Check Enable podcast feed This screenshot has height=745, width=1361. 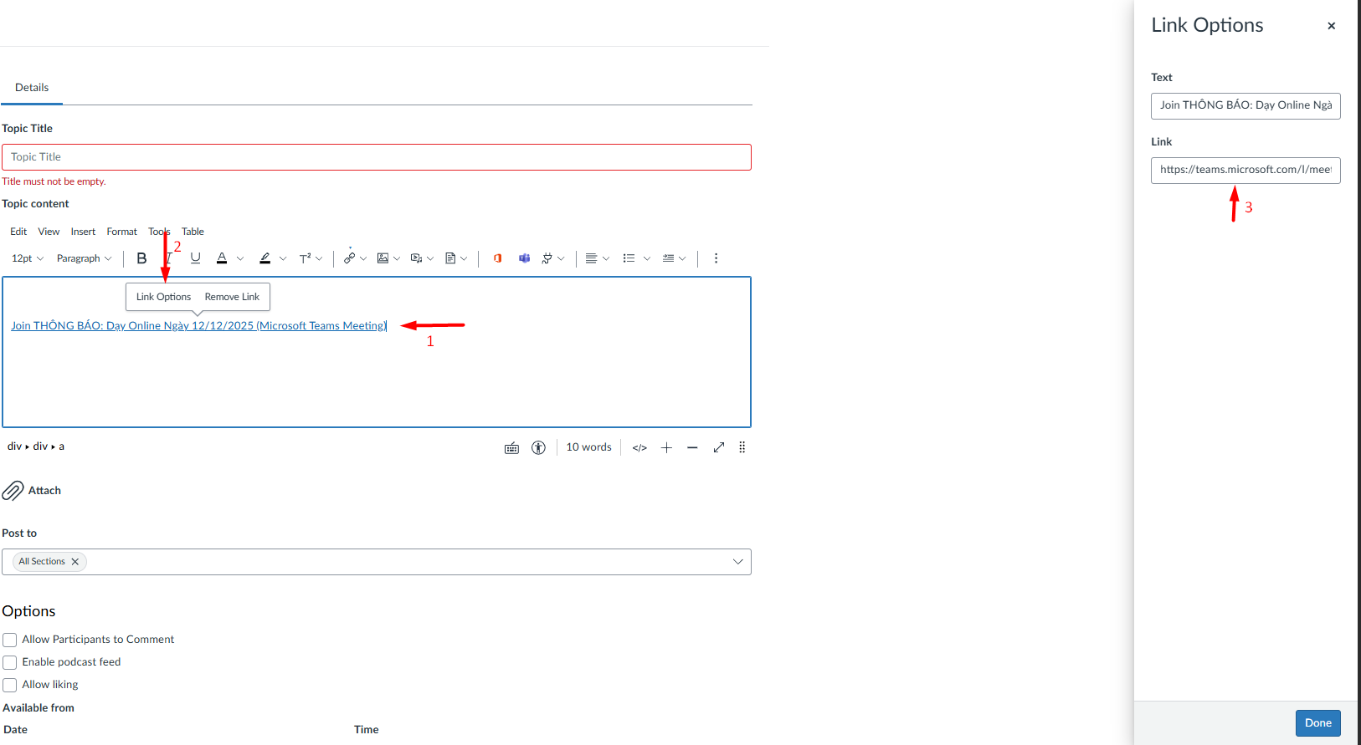point(10,662)
